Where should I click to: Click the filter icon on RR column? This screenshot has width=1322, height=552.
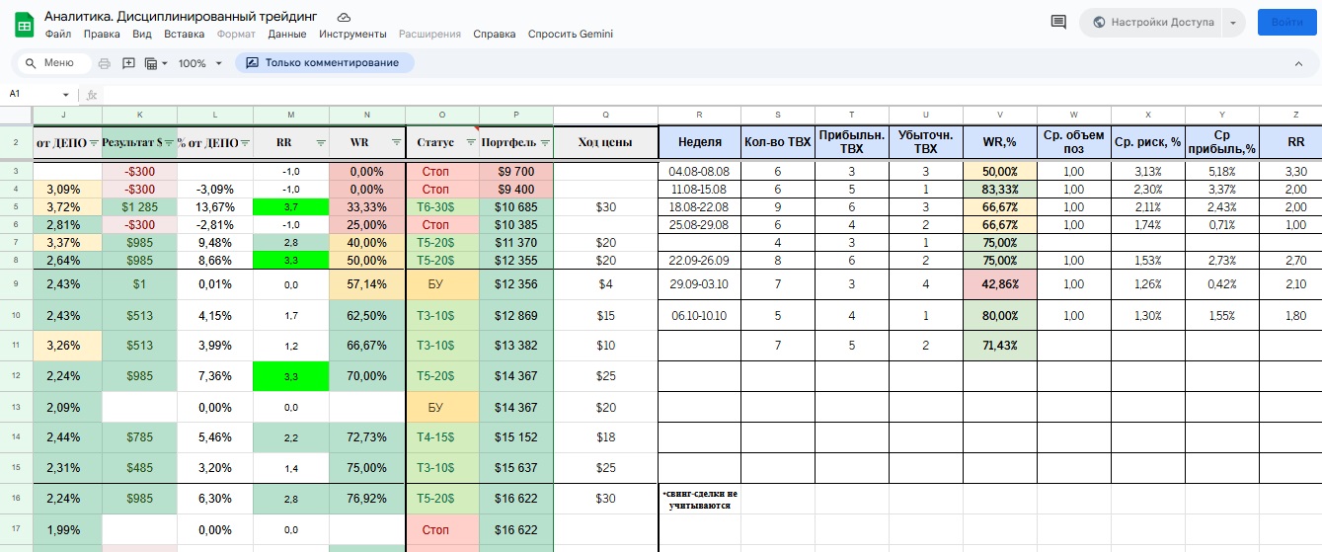[x=319, y=142]
